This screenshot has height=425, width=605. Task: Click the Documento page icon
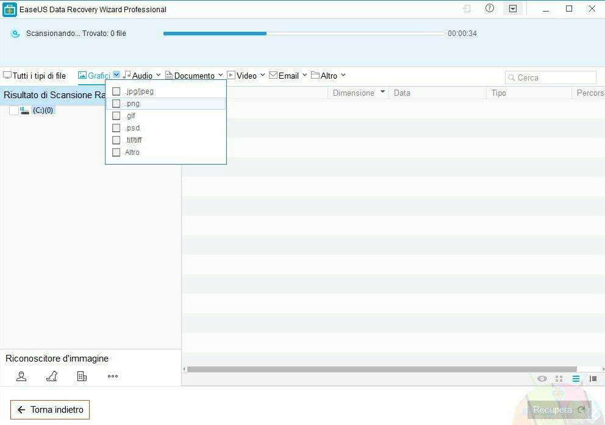[168, 75]
